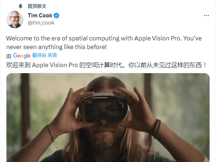Select the 英语 language word
Image resolution: width=216 pixels, height=162 pixels.
point(52,55)
